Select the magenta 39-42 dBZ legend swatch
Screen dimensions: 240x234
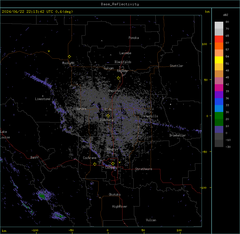click(x=219, y=88)
